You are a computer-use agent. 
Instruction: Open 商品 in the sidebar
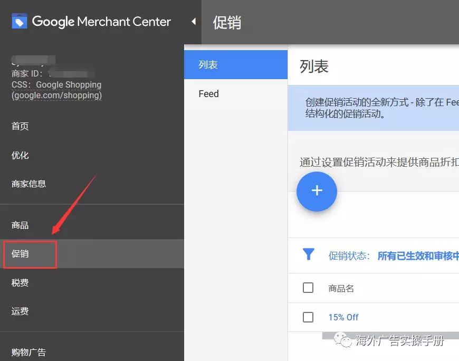20,225
